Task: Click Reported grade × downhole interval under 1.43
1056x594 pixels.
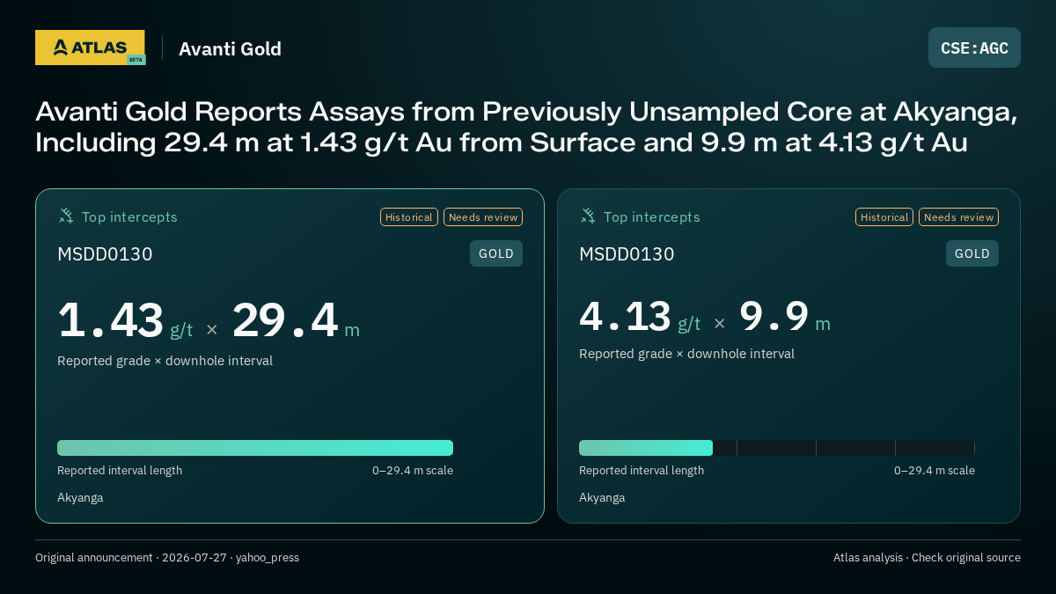Action: 165,361
